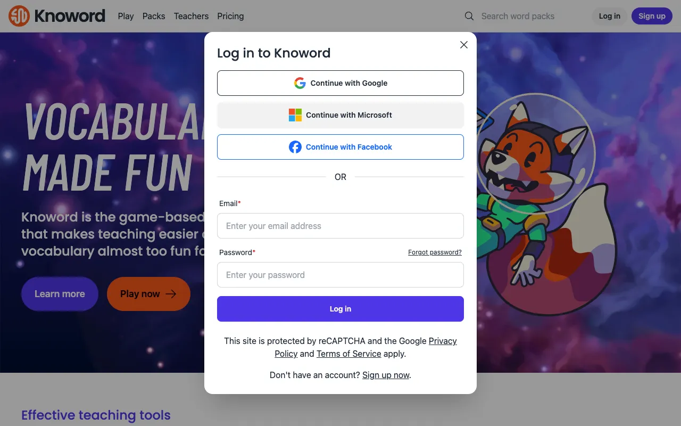The width and height of the screenshot is (681, 426).
Task: Click the Search word packs field
Action: coord(517,16)
